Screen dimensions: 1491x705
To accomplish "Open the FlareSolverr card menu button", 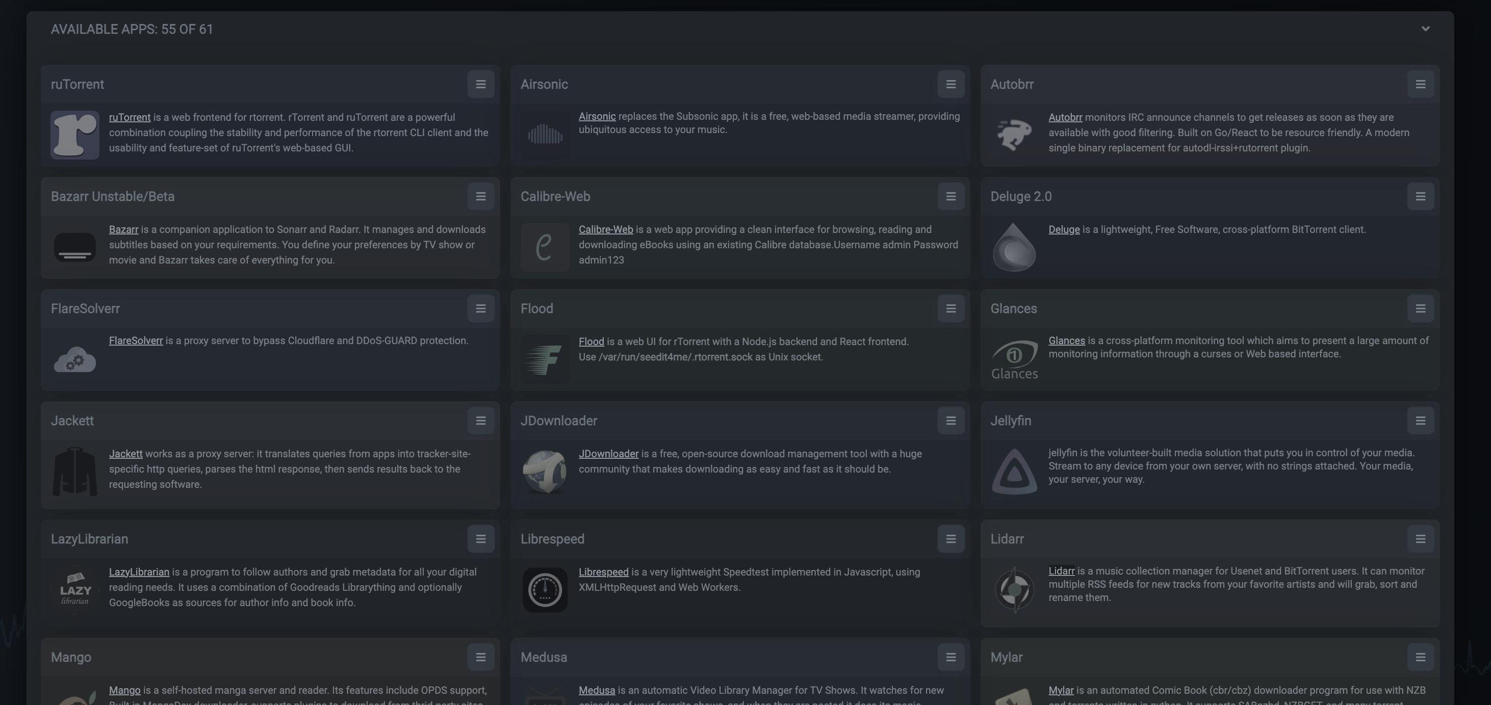I will [480, 308].
